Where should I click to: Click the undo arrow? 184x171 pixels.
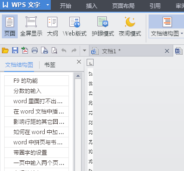point(64,50)
